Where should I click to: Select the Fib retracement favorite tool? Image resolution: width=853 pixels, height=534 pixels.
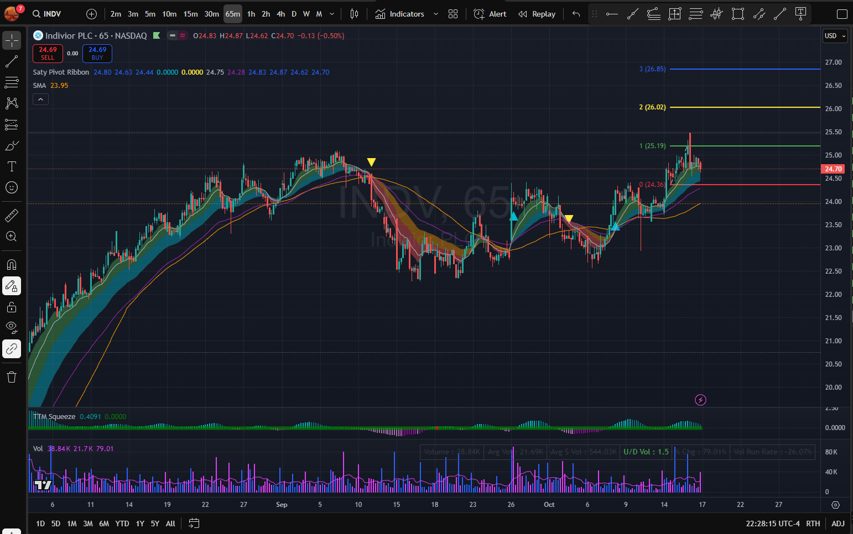[x=654, y=14]
